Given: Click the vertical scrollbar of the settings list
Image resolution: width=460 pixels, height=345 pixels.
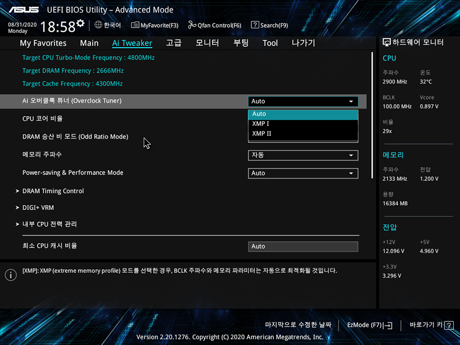Looking at the screenshot, I should 372,115.
